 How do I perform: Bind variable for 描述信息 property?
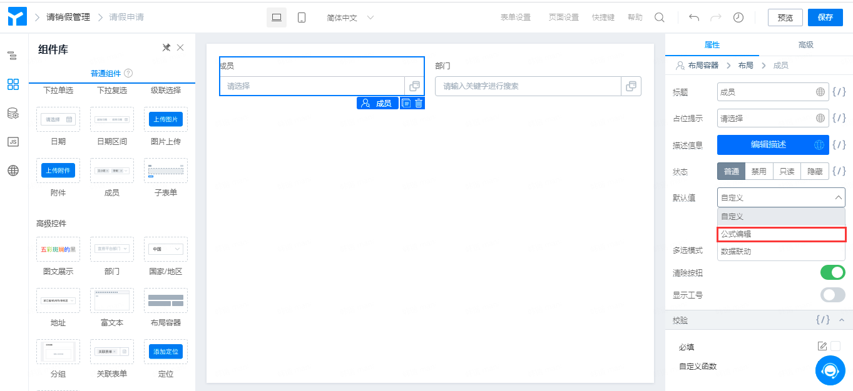coord(839,145)
